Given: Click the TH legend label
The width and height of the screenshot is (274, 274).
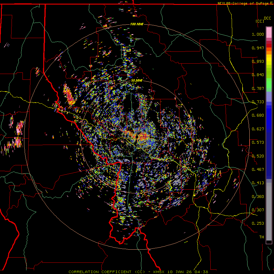Looking at the screenshot, I should point(262,237).
